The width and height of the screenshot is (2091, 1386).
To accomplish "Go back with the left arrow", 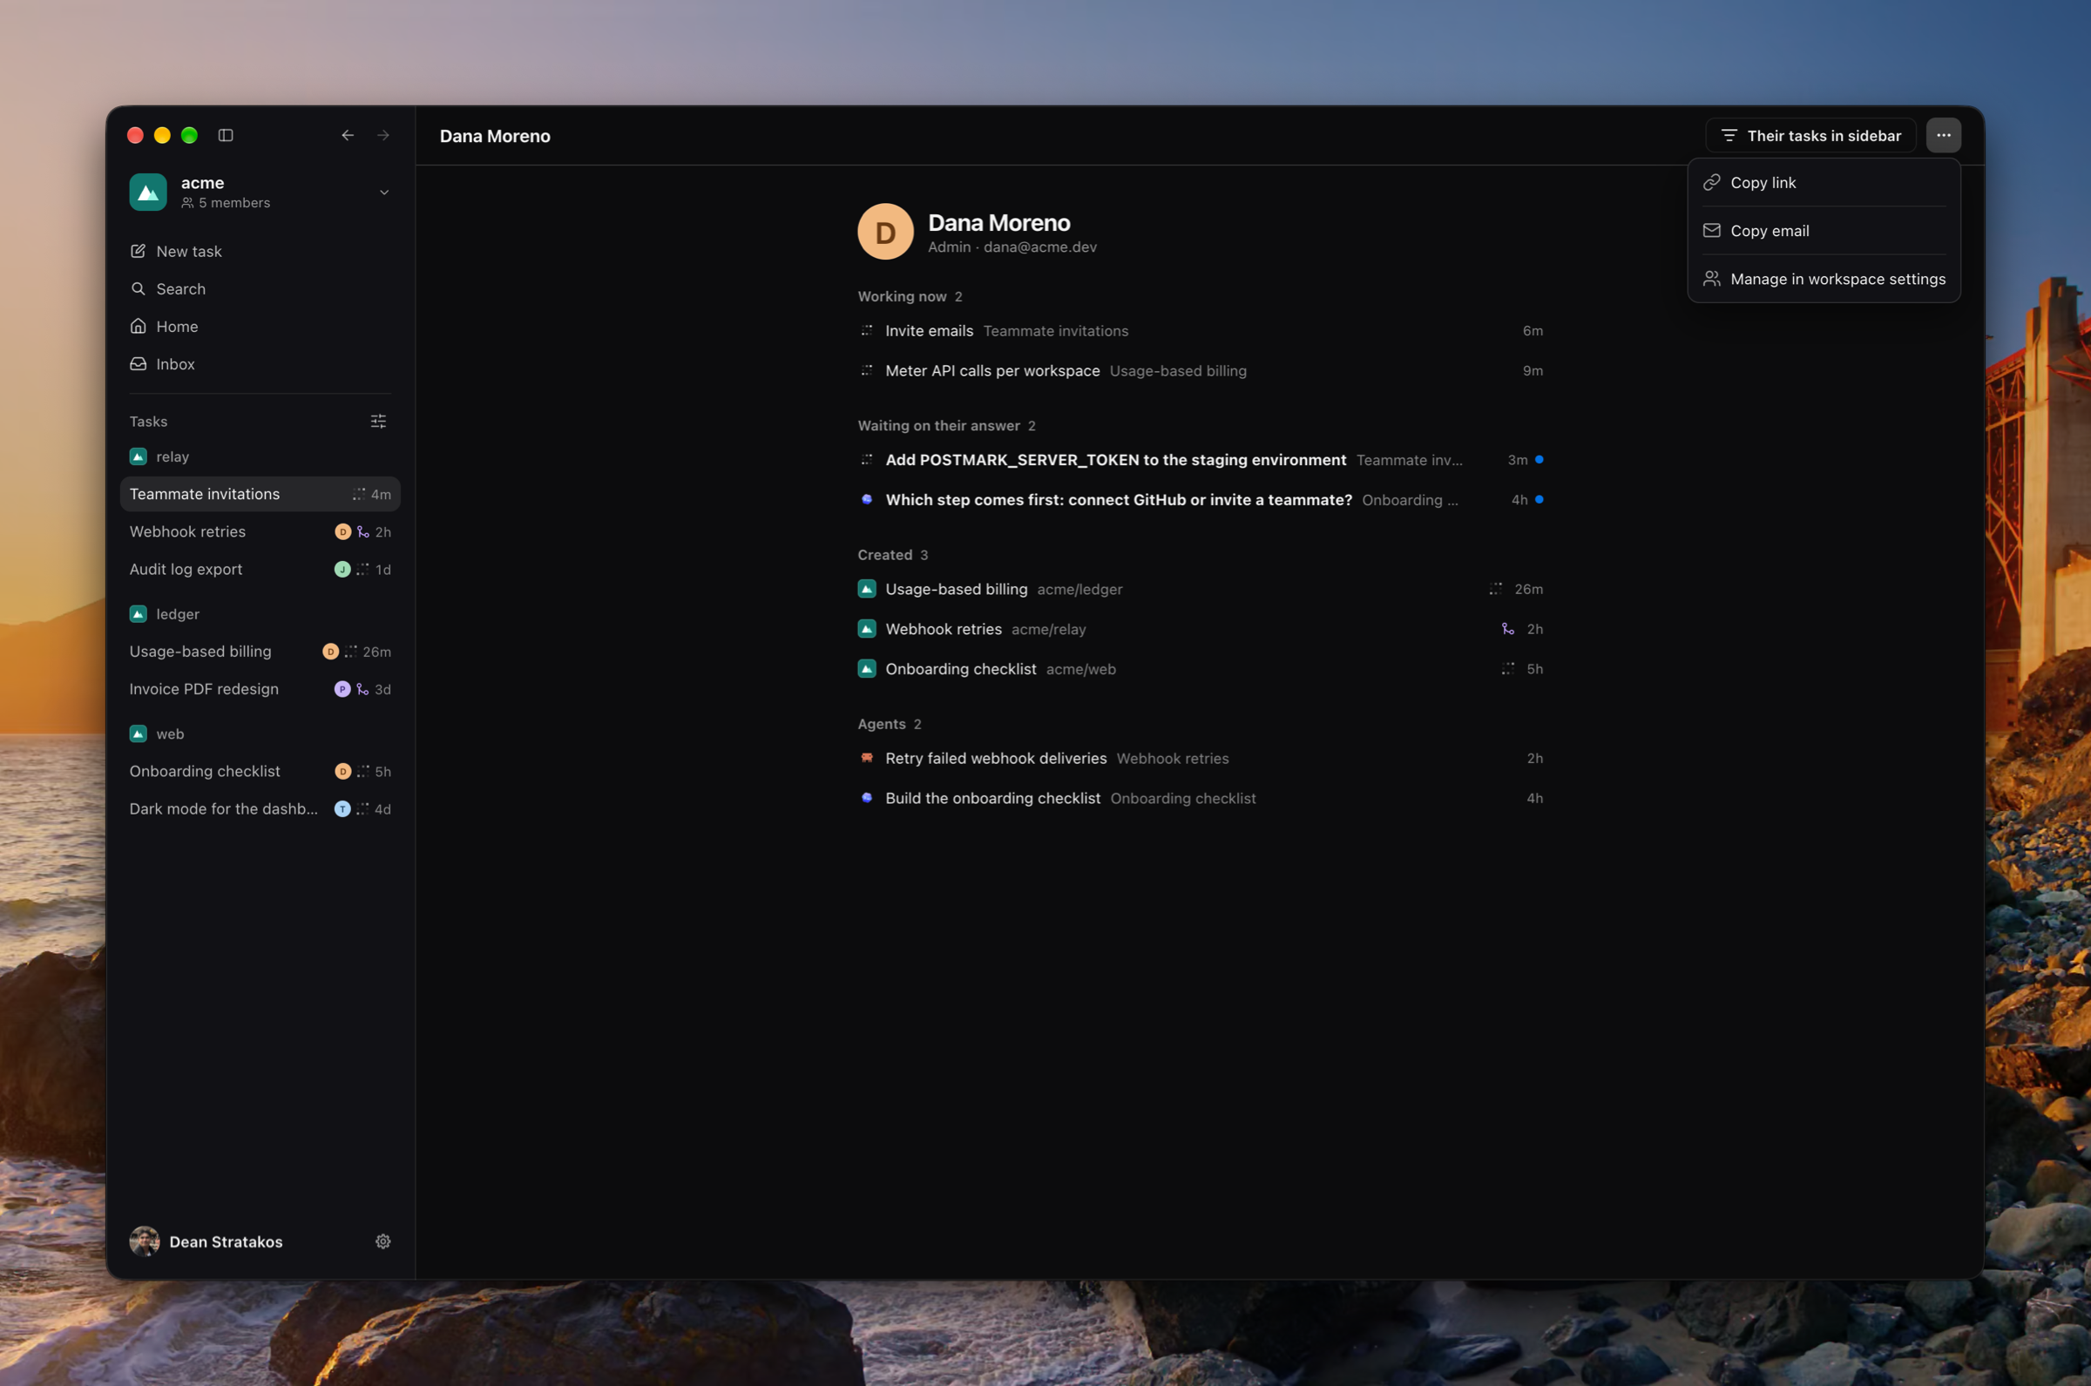I will click(348, 135).
